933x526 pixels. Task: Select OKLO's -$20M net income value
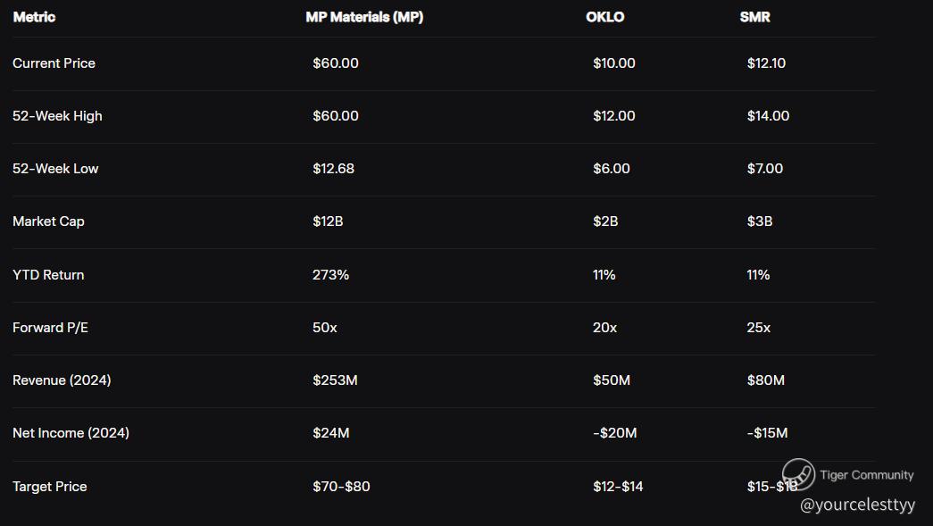614,433
